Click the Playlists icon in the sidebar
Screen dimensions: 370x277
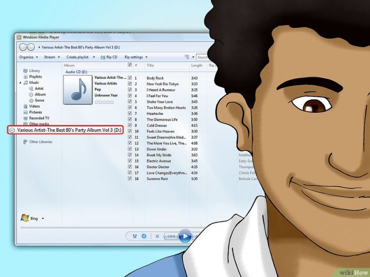pos(25,77)
